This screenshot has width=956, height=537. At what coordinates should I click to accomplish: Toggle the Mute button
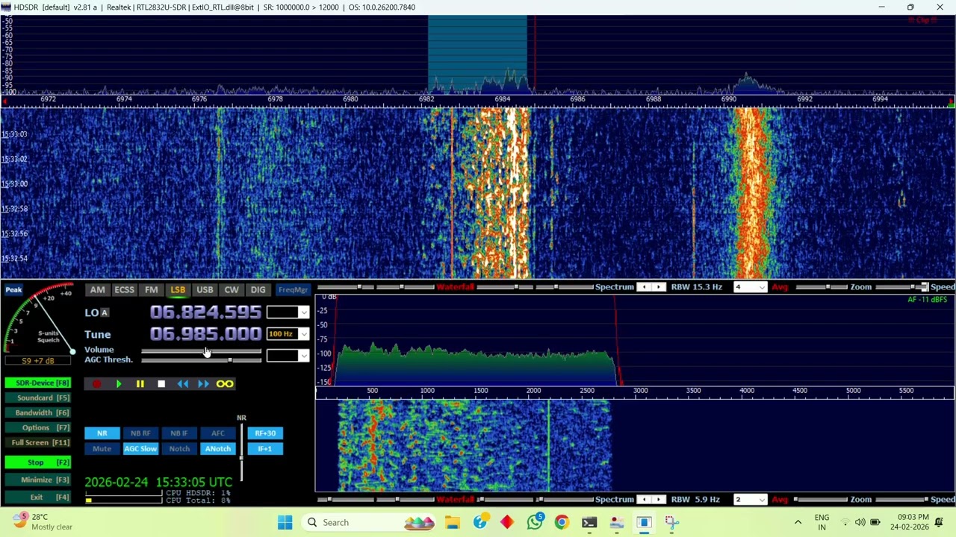(x=102, y=449)
